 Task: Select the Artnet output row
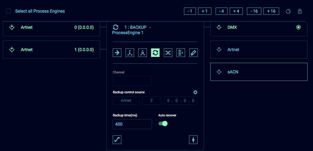click(x=259, y=50)
